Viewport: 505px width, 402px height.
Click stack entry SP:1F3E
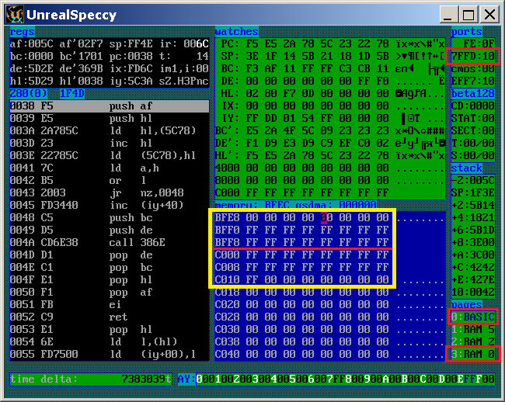coord(473,192)
